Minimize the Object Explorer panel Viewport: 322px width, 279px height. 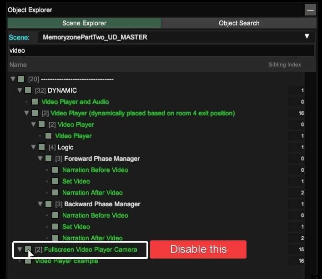click(x=310, y=10)
